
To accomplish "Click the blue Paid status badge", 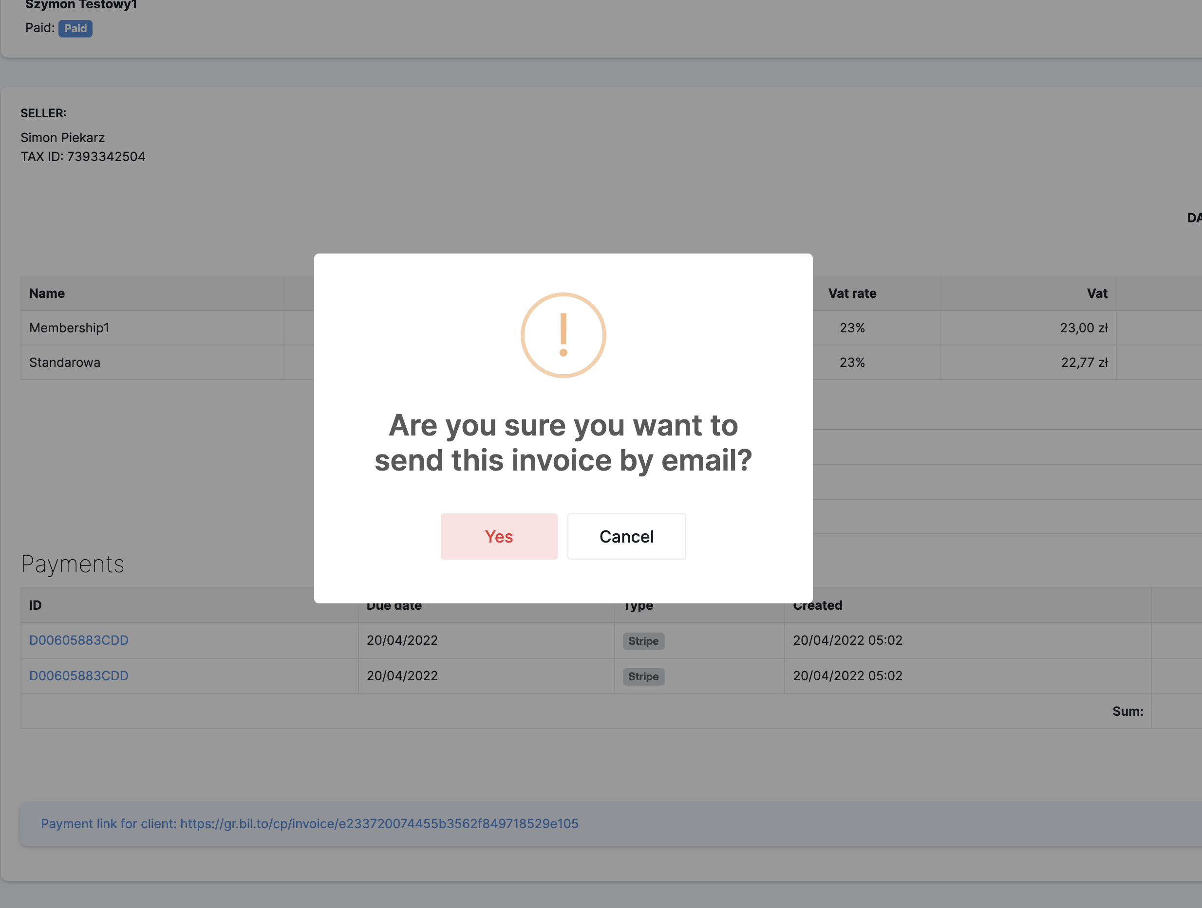I will pos(75,28).
